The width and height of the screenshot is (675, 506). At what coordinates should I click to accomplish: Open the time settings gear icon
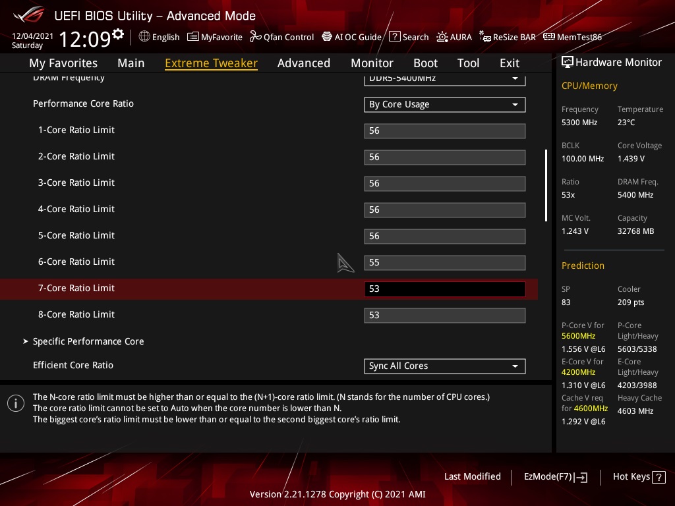[118, 34]
